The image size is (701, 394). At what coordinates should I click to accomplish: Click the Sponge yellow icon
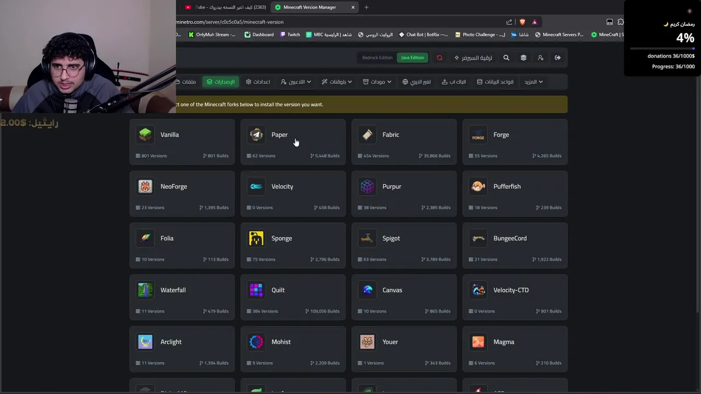tap(256, 238)
